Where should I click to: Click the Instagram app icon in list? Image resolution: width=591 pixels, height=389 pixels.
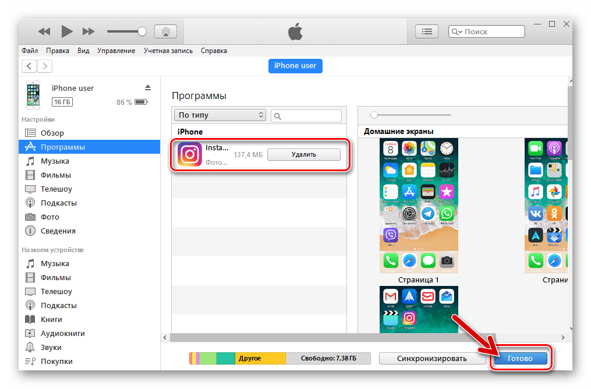click(190, 154)
